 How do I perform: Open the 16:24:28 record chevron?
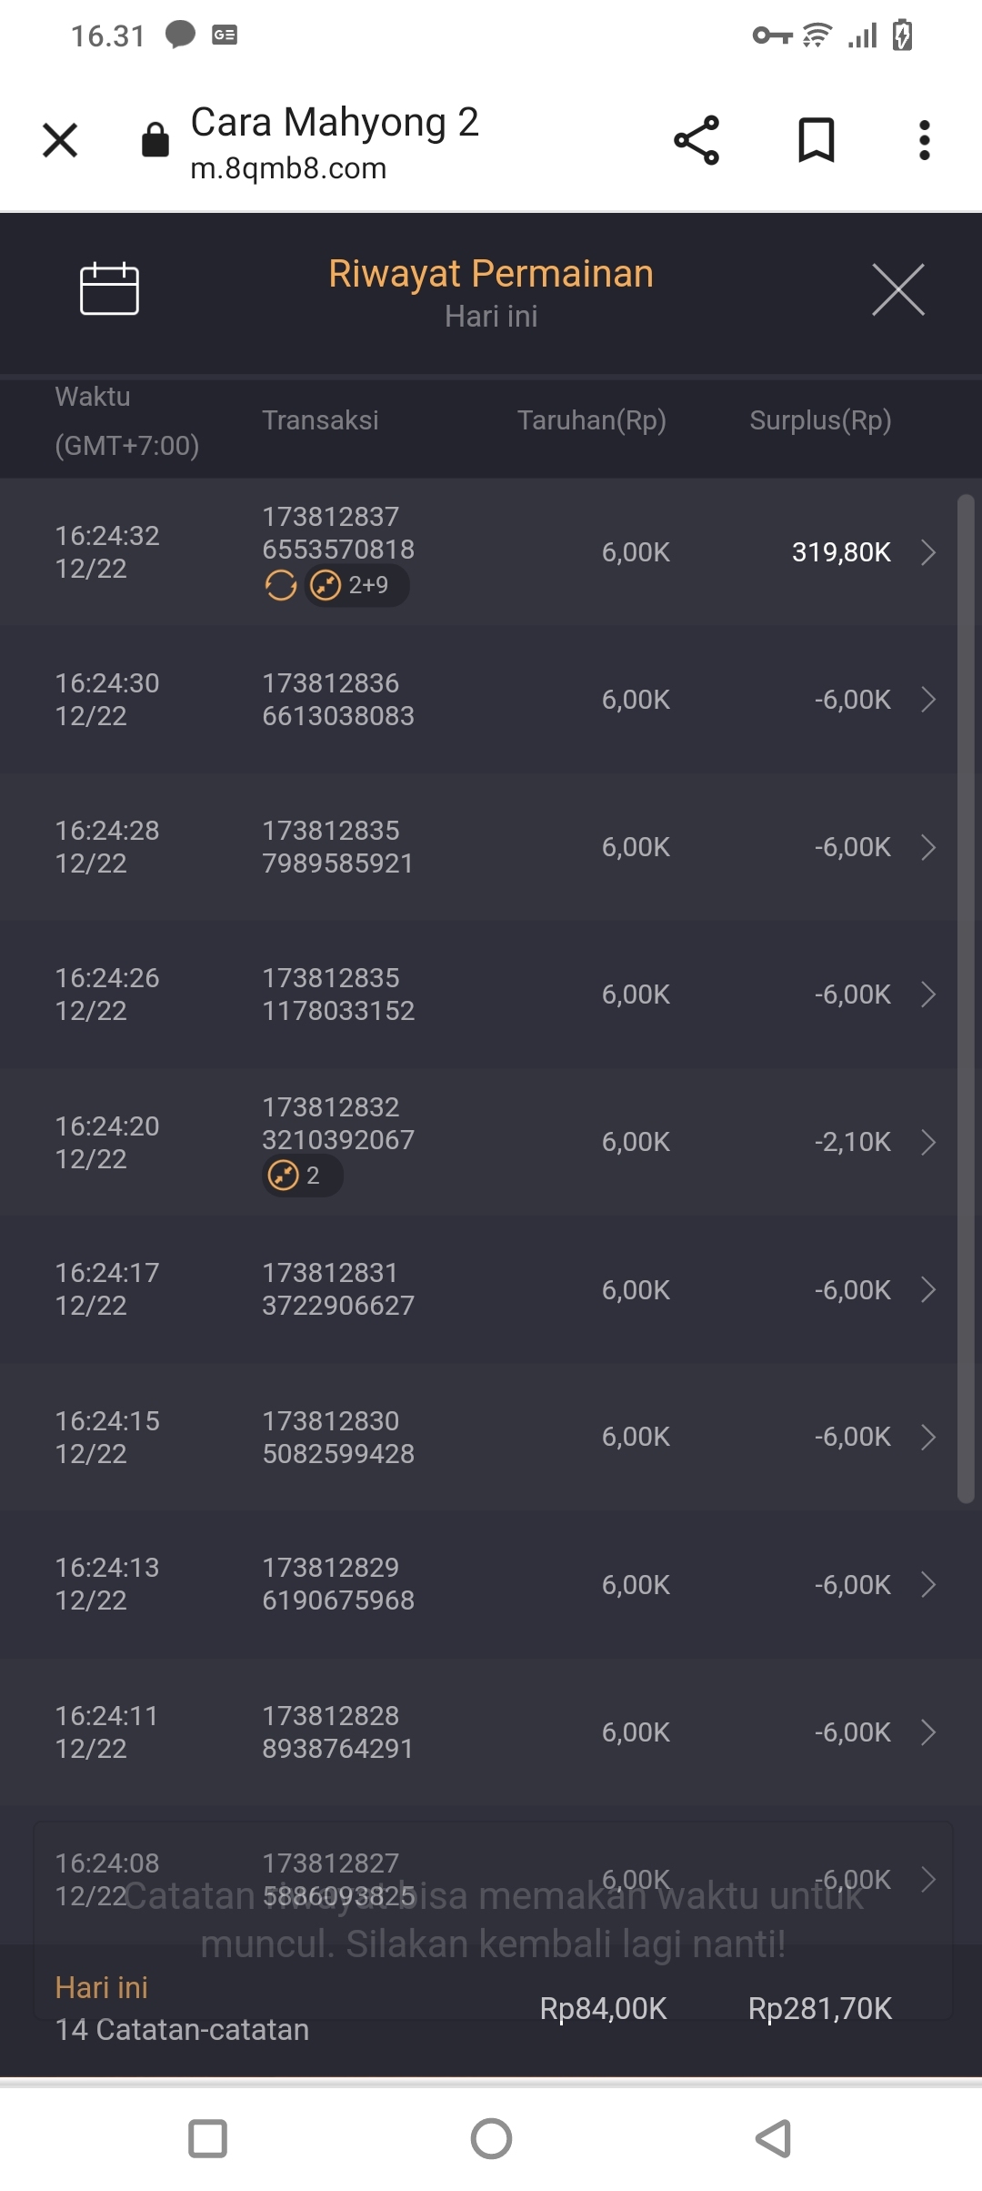927,847
